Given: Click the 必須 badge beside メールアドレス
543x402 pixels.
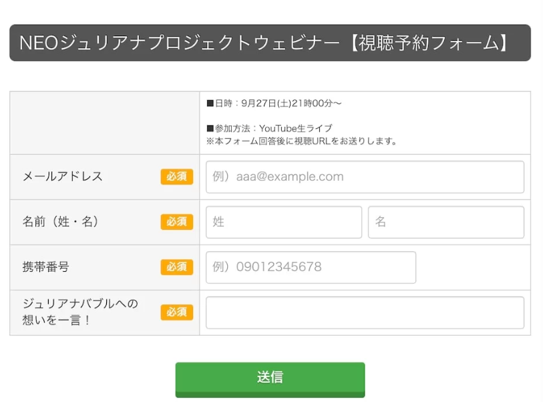Looking at the screenshot, I should coord(176,177).
